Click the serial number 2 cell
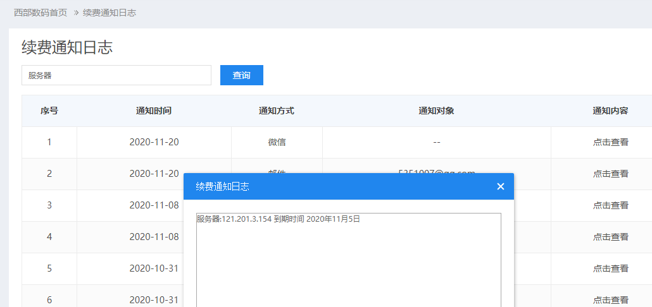652x307 pixels. pos(49,174)
